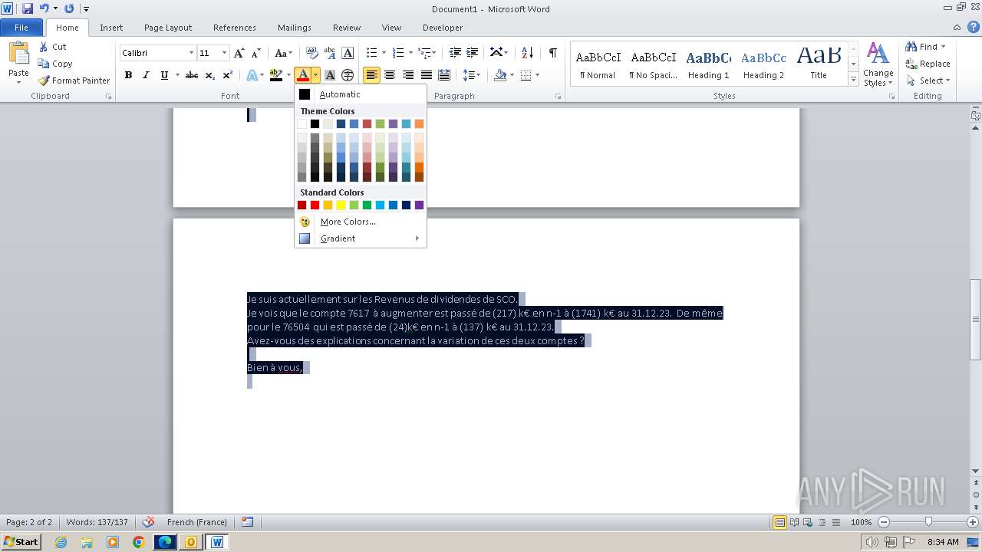Screen dimensions: 982x552
Task: Toggle Show/Hide paragraph marks
Action: point(552,53)
